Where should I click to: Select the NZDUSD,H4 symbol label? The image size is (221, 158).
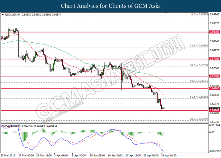[13, 15]
